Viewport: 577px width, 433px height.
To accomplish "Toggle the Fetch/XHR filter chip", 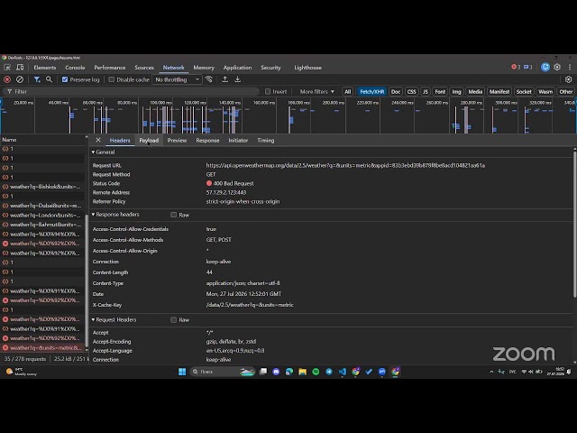I will [x=372, y=91].
